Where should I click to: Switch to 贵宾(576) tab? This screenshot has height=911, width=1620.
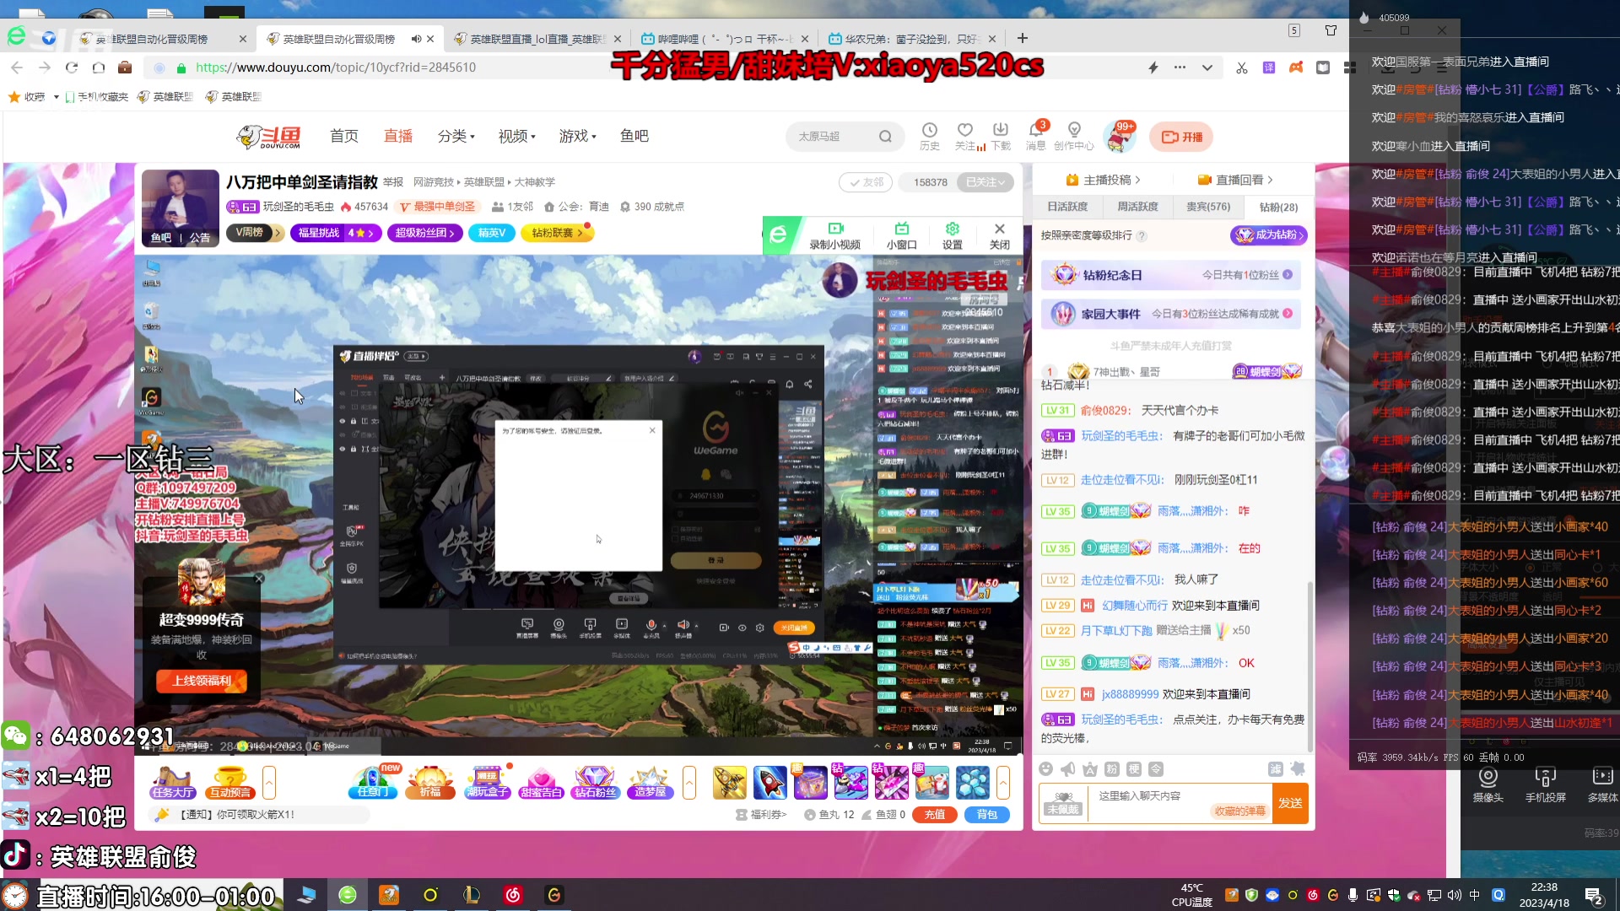[1208, 207]
